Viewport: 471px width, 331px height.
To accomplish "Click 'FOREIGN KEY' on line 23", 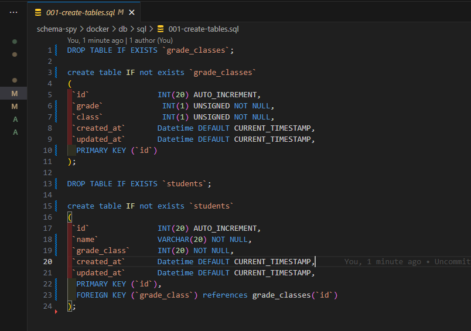I will tap(101, 295).
